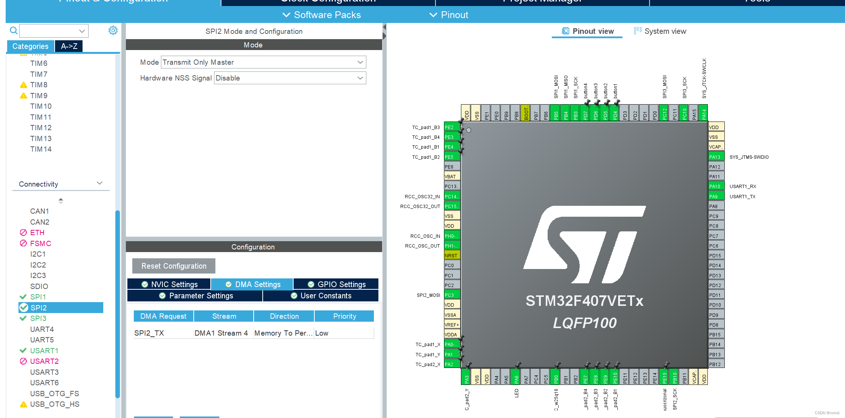
Task: Collapse the Connectivity category
Action: pos(100,183)
